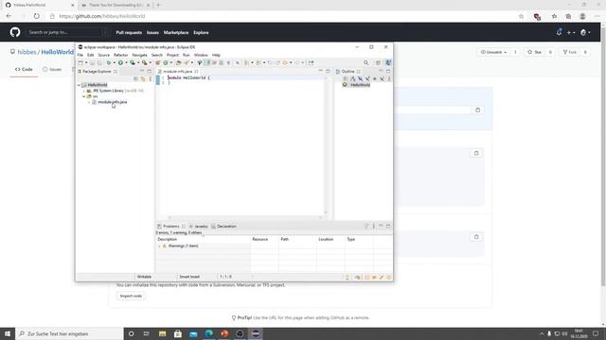Open GitHub profile avatar dropdown
This screenshot has height=340, width=606.
click(x=585, y=32)
